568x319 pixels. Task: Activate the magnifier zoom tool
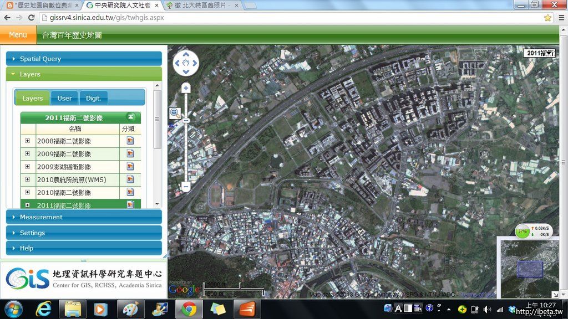[175, 113]
